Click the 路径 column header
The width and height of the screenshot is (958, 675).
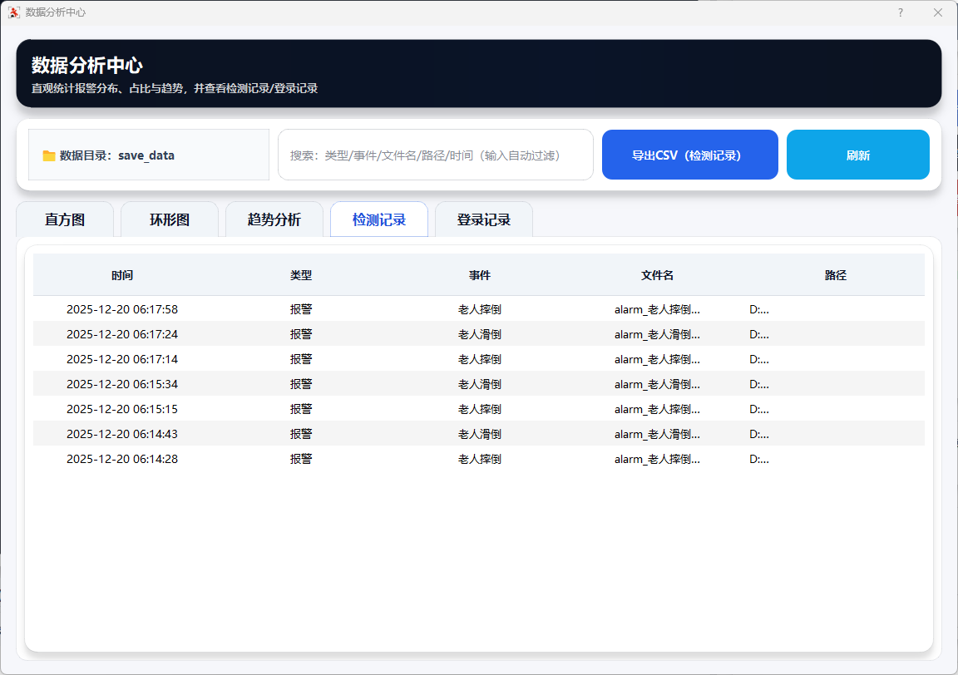tap(836, 275)
